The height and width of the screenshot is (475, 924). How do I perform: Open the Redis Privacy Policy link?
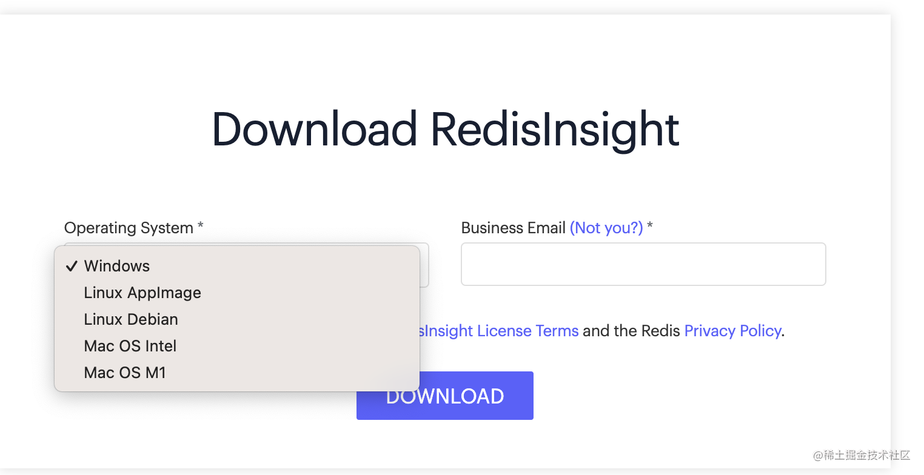click(732, 331)
